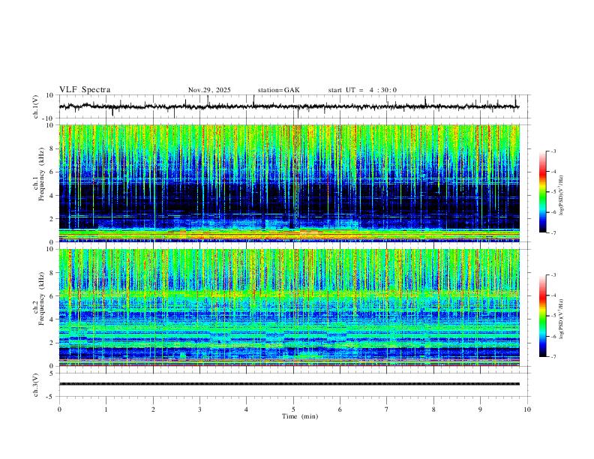
Task: Click the "3" tick on the time axis
Action: pyautogui.click(x=199, y=409)
